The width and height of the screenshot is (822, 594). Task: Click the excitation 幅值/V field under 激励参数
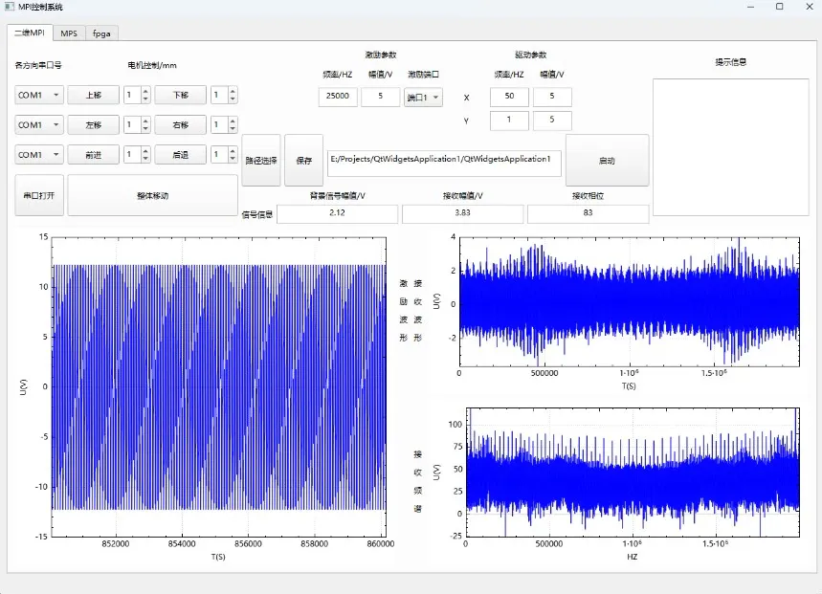pyautogui.click(x=381, y=97)
